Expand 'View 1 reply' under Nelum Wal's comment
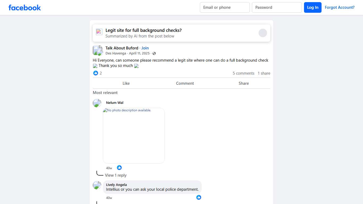Image resolution: width=363 pixels, height=204 pixels. 116,175
